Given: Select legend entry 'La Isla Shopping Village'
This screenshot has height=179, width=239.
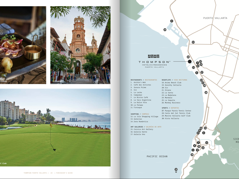Looking at the screenshot, I should [144, 116].
